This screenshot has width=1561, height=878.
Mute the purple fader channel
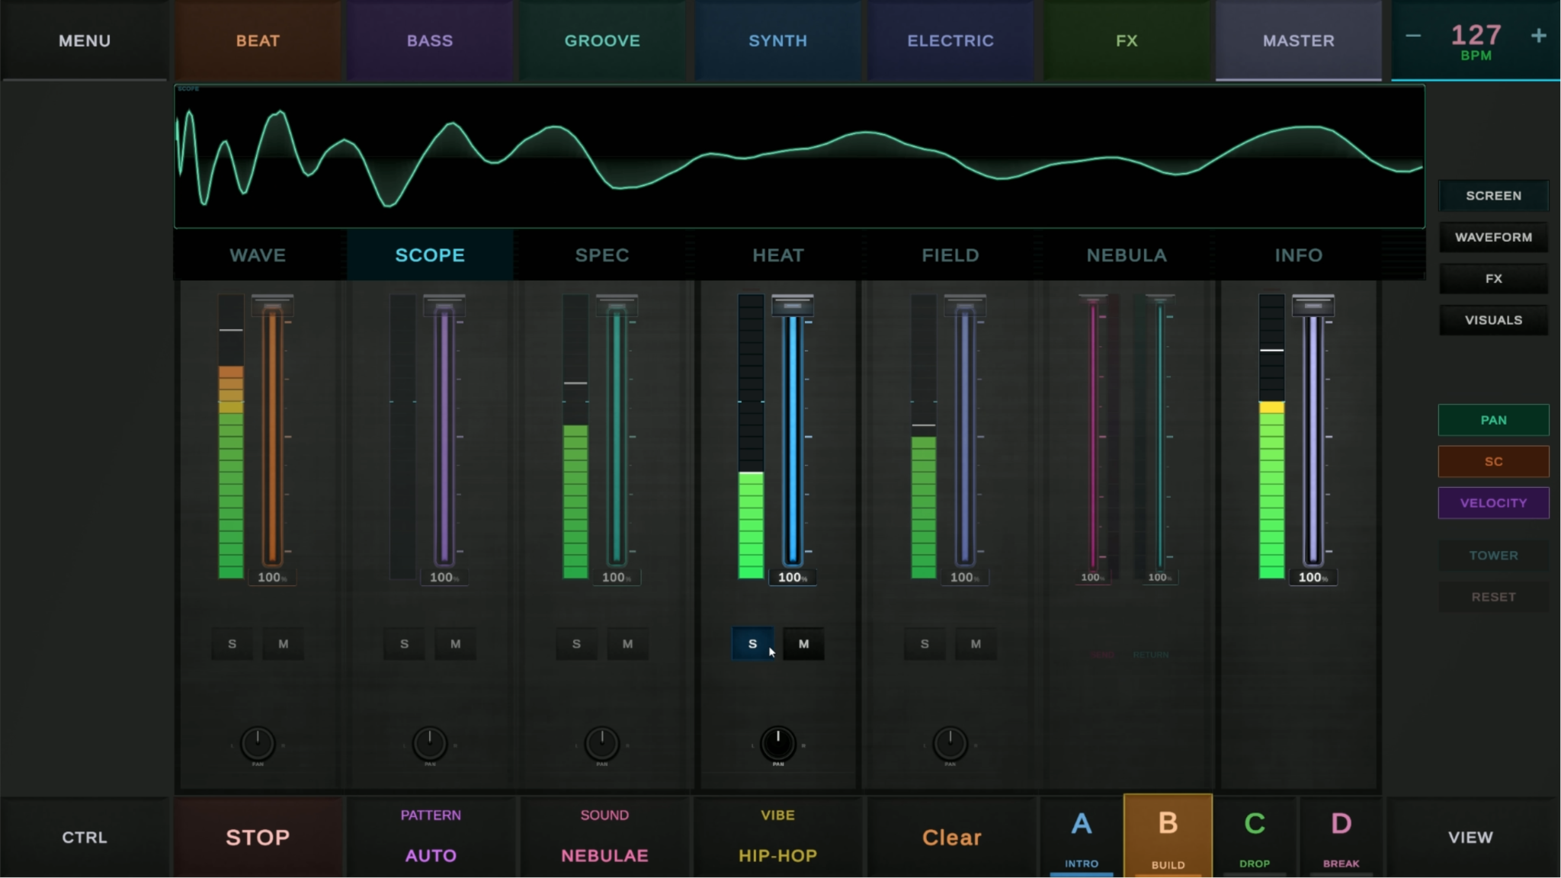click(455, 644)
